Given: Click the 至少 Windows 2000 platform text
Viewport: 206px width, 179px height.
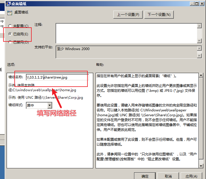Looking at the screenshot, I should click(73, 49).
